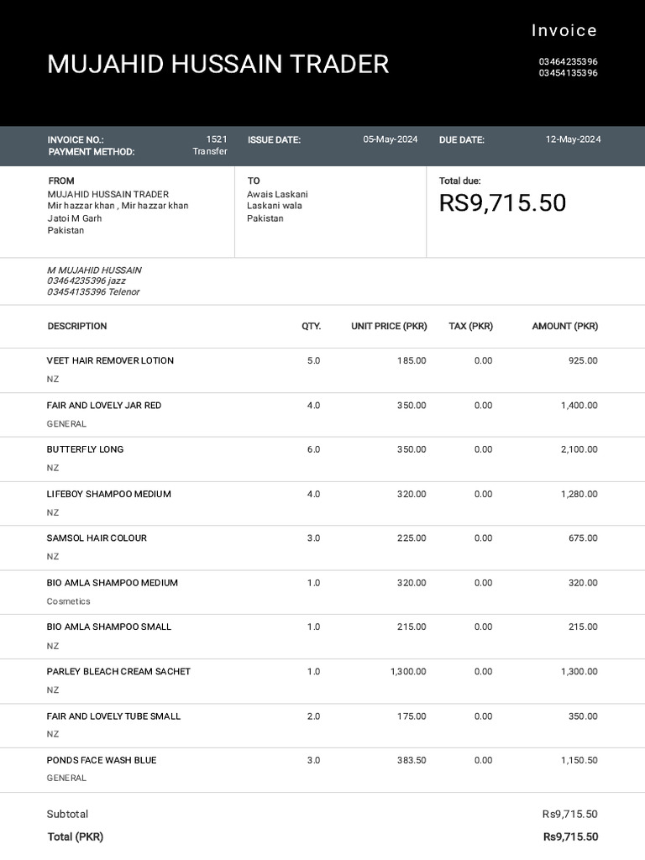Image resolution: width=645 pixels, height=860 pixels.
Task: Click the Invoice heading at top right
Action: [x=564, y=31]
